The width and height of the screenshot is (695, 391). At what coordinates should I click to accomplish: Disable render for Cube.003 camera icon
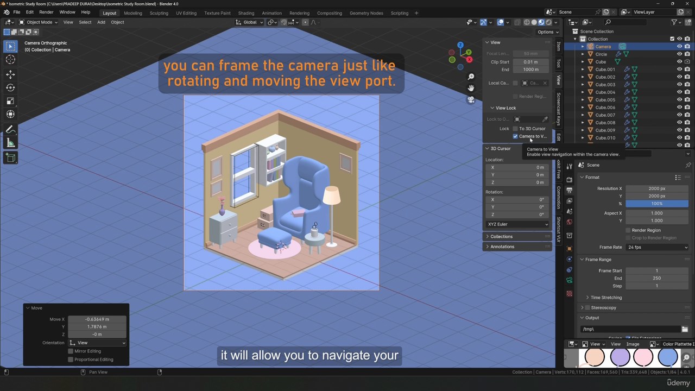[x=687, y=85]
